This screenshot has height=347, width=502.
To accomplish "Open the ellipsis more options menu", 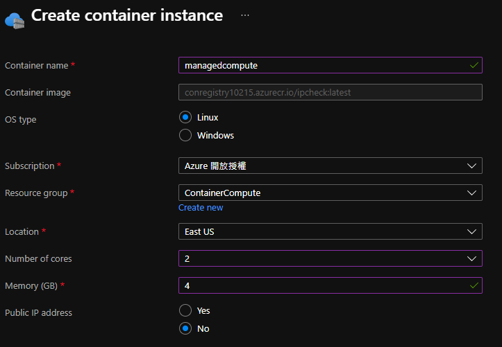I will click(x=245, y=15).
